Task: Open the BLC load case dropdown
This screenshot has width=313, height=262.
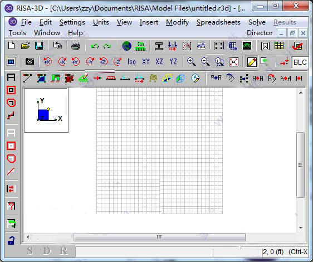Action: coord(300,62)
